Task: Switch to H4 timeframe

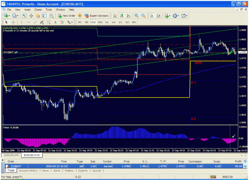Action: (114, 22)
